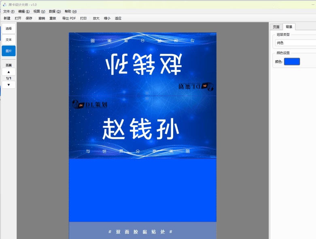Viewport: 316px width, 239px height.
Task: Click the next page down arrow
Action: pyautogui.click(x=8, y=85)
